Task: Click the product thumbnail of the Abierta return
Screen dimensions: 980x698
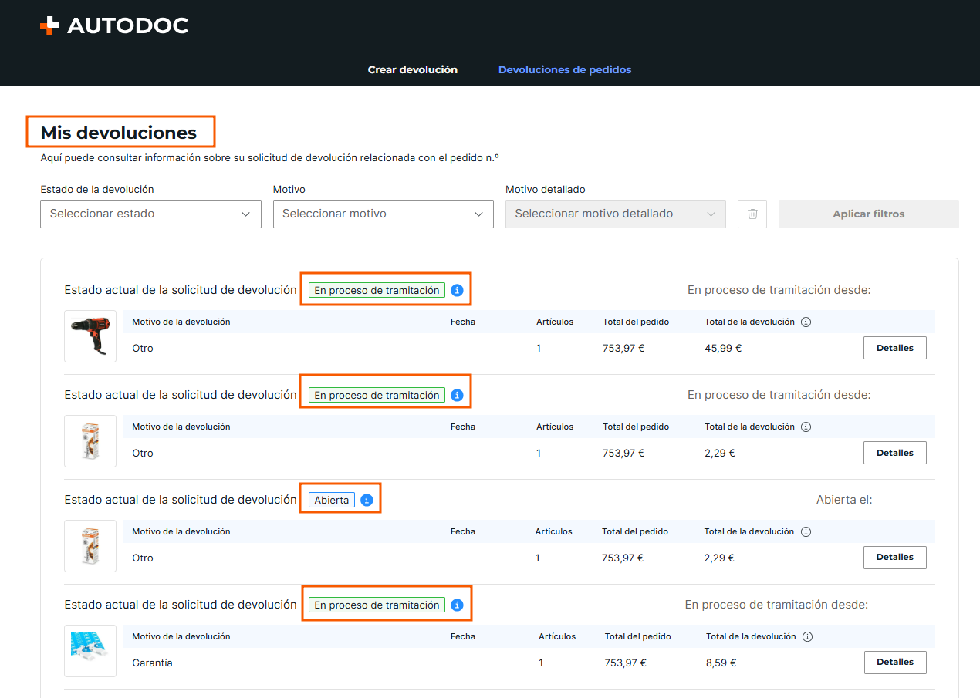Action: click(x=90, y=546)
